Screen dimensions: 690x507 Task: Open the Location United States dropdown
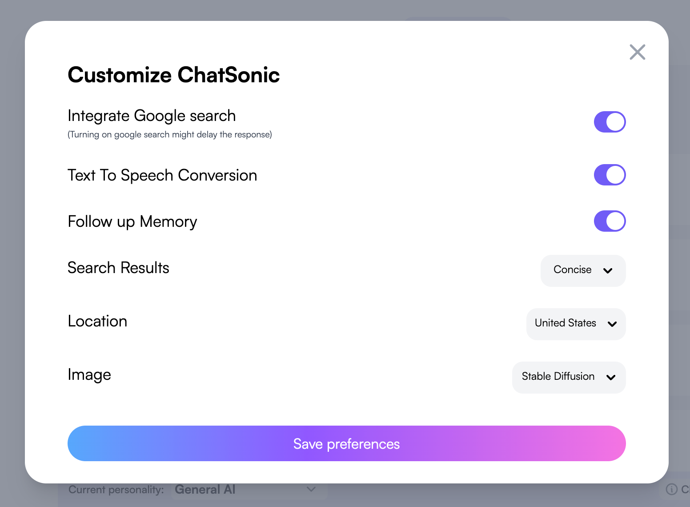[x=575, y=324]
